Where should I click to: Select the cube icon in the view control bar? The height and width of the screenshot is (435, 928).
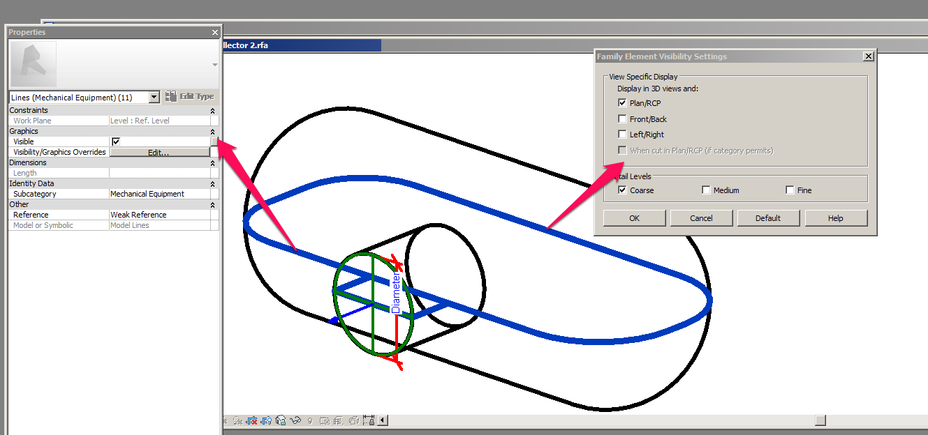355,420
